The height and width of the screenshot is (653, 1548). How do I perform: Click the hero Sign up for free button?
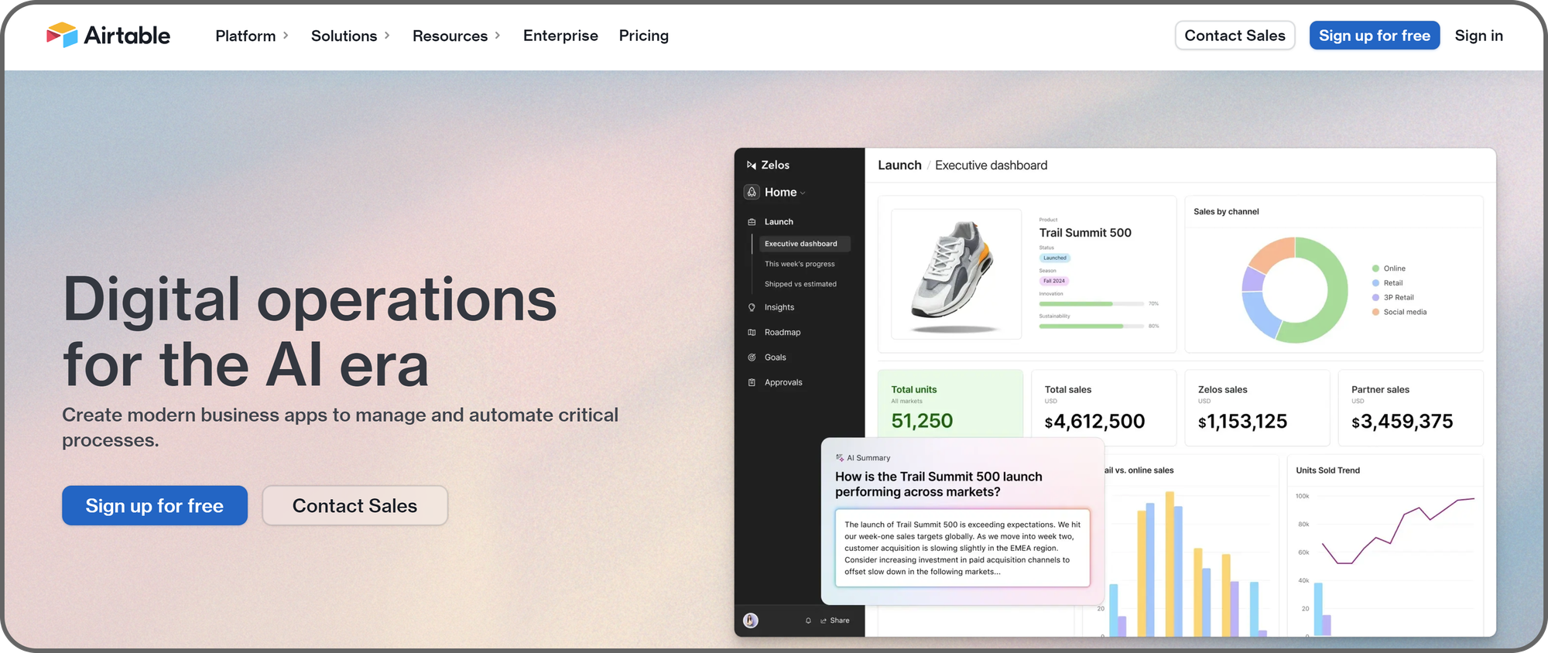(155, 505)
